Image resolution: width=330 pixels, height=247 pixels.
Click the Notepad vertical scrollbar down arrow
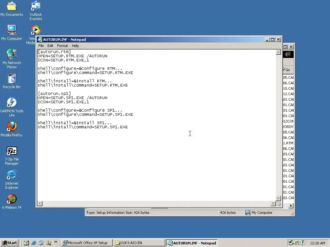[278, 198]
